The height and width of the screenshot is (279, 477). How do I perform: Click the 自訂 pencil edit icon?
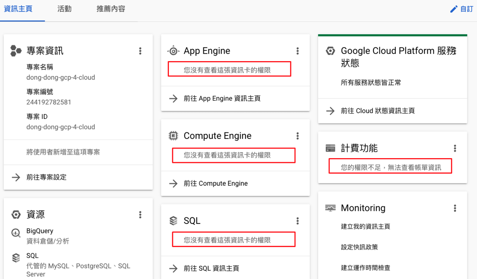point(454,9)
